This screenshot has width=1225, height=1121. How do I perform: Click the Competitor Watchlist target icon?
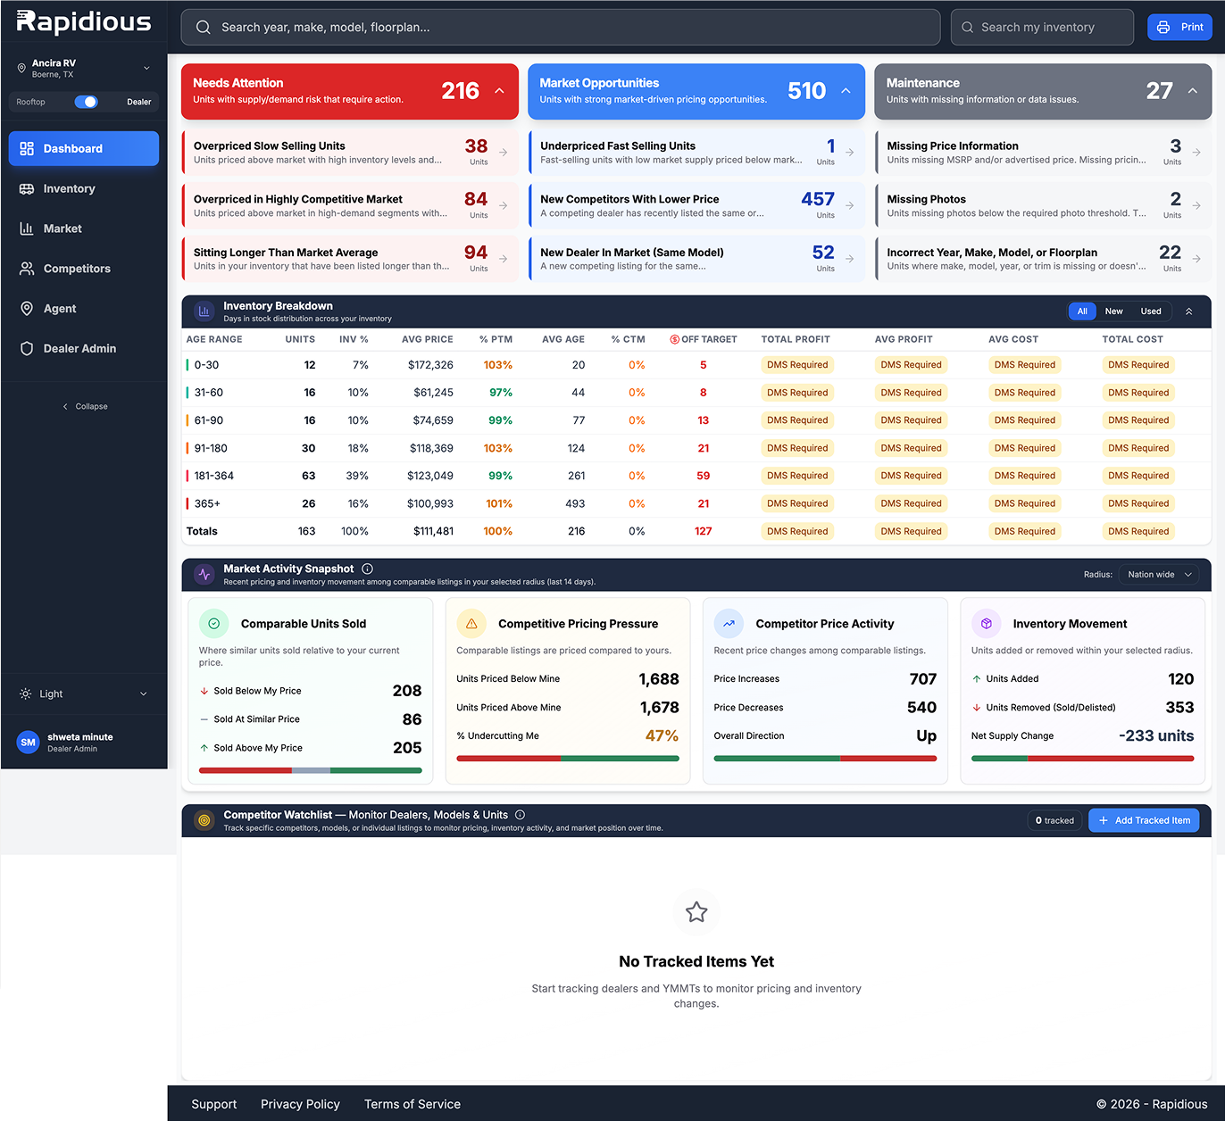point(204,820)
